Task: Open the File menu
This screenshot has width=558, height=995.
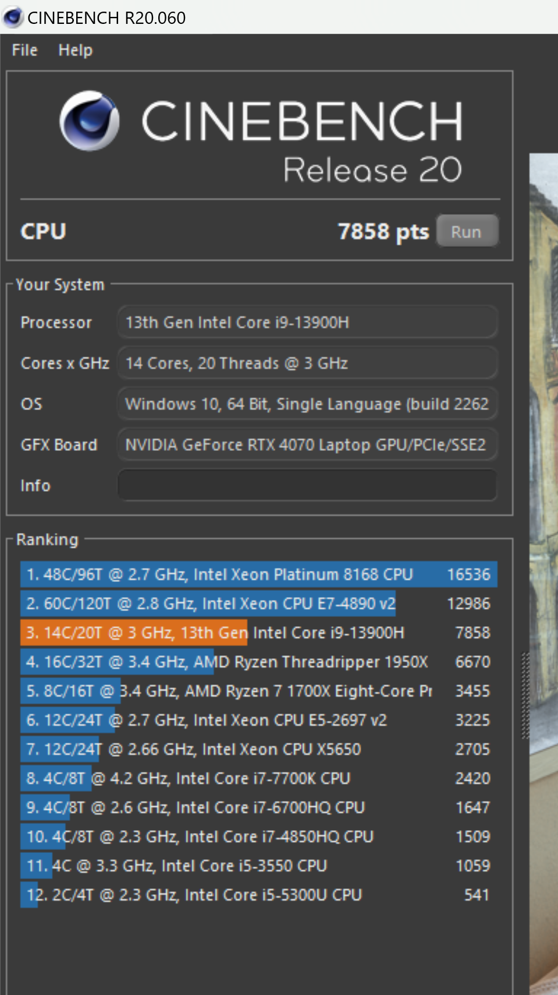Action: [24, 50]
